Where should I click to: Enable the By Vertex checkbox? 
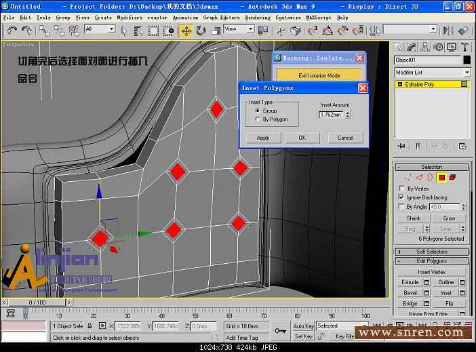[x=401, y=189]
